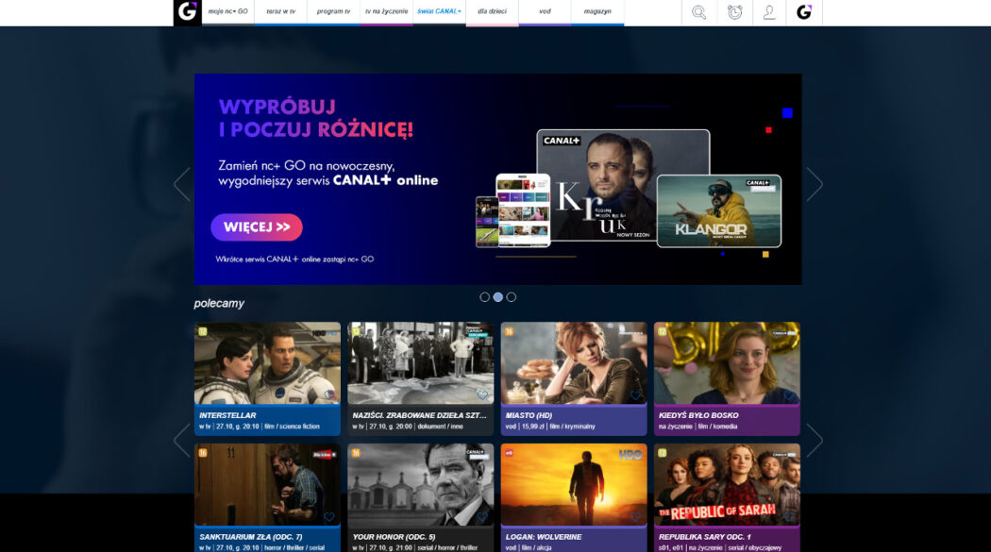991x552 pixels.
Task: Open Miasto (HD) title link
Action: 529,415
